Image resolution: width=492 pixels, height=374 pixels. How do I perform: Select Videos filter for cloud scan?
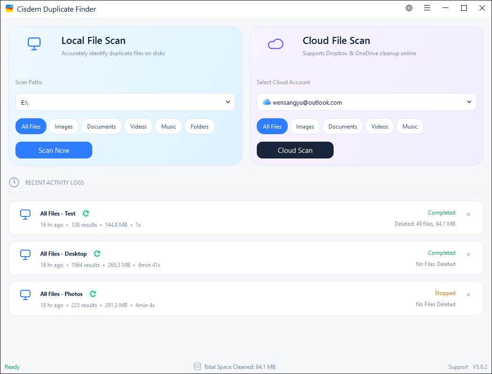380,126
